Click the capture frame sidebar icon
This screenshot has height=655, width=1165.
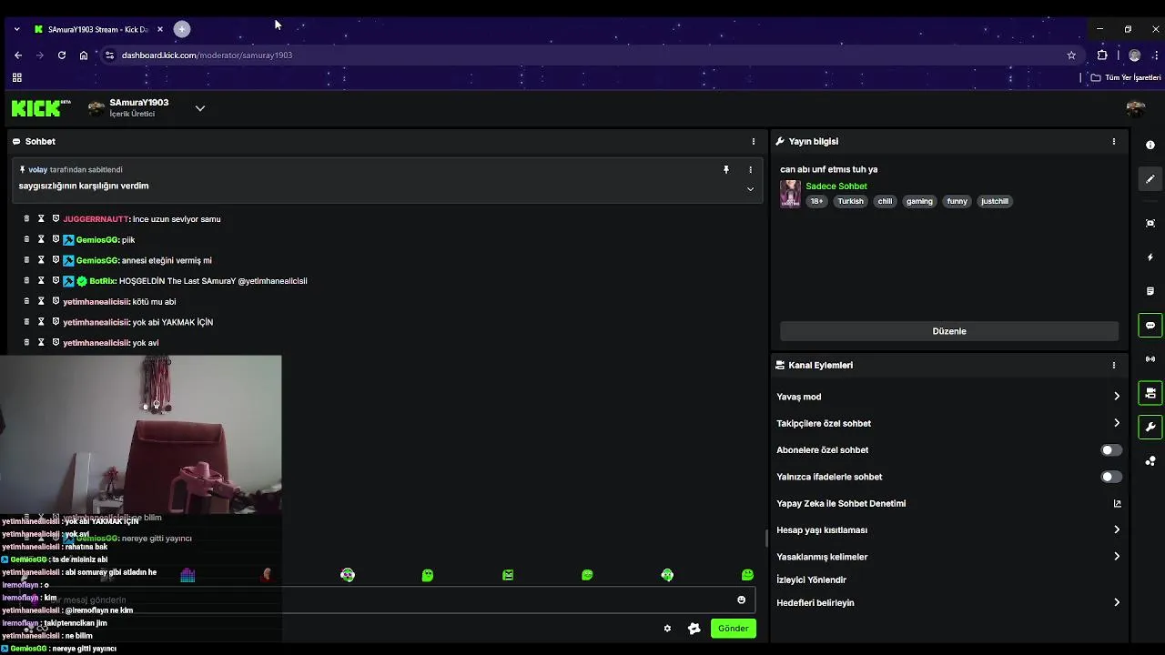click(1150, 223)
